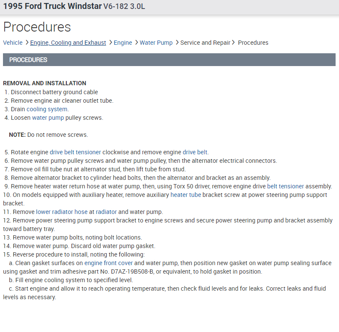
Task: Open the heater tube link in step 10
Action: pos(185,195)
